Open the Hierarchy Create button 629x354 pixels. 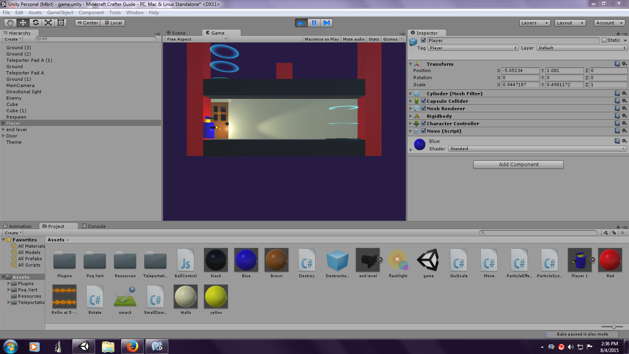(x=13, y=39)
